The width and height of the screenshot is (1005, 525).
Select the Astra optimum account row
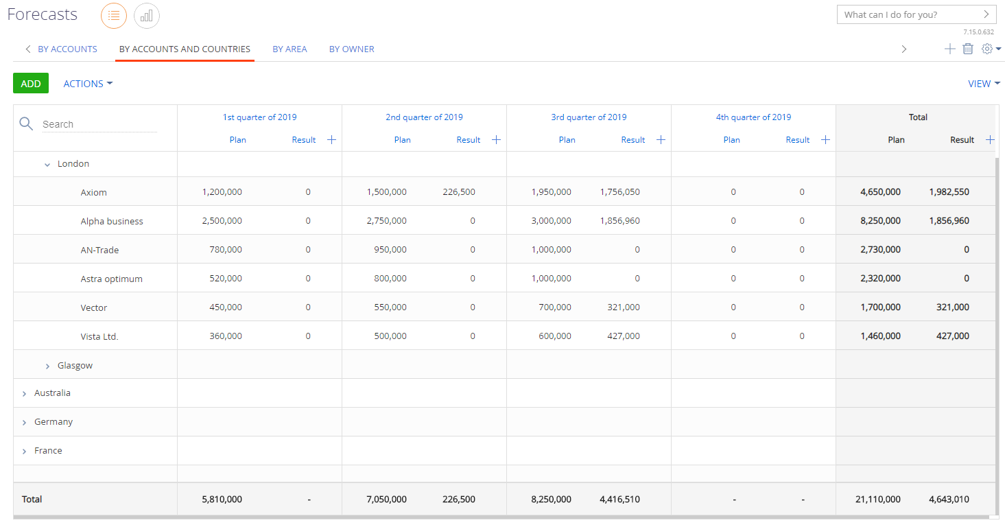(x=504, y=278)
